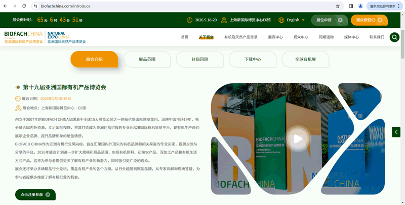The width and height of the screenshot is (405, 205).
Task: Play the exhibition video
Action: [x=298, y=139]
